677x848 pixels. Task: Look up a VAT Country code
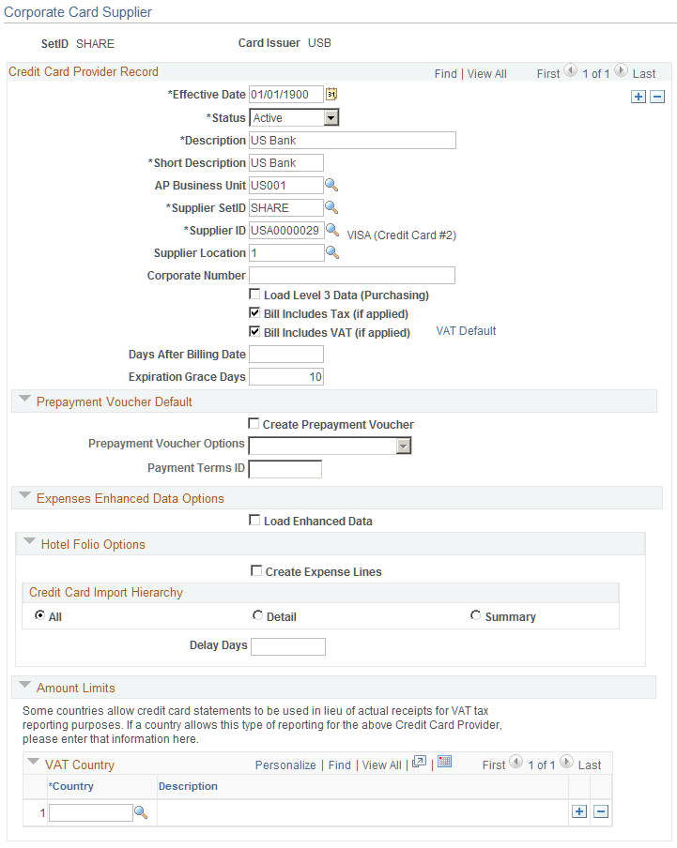142,811
